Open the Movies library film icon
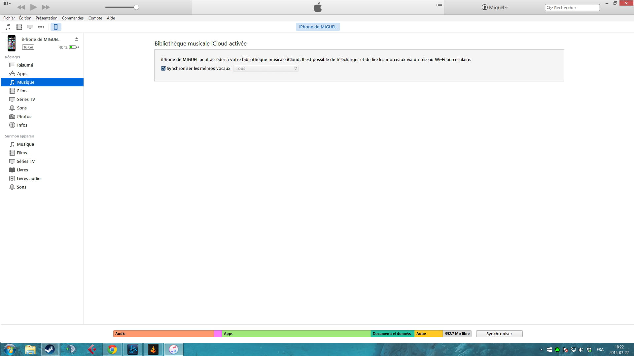 point(19,27)
